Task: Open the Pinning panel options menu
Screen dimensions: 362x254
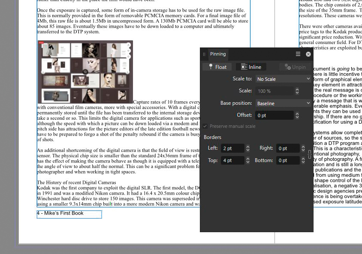Action: [x=298, y=54]
